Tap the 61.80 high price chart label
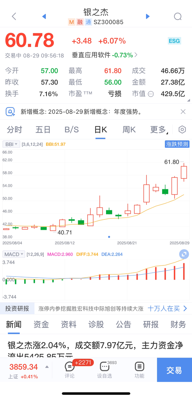 [x=172, y=162]
